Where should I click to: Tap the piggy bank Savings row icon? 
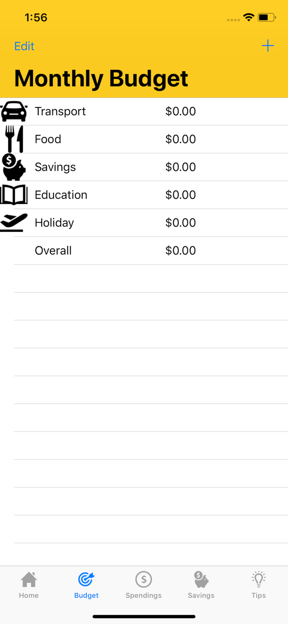point(14,167)
